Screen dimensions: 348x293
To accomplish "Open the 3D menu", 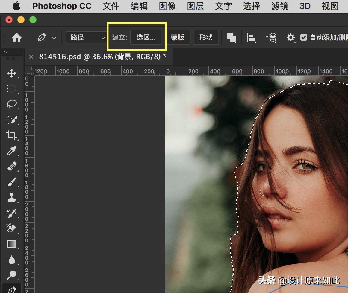I will 305,6.
